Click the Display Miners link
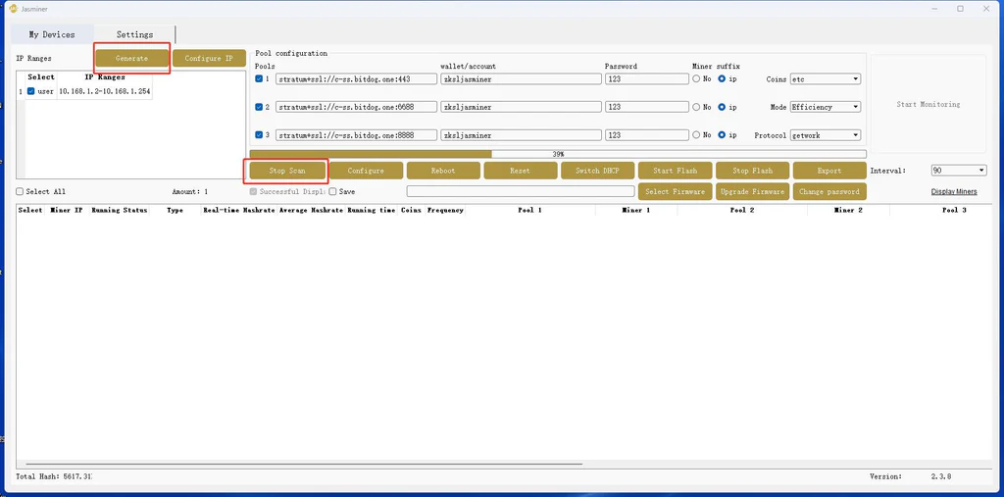This screenshot has height=497, width=1004. pos(953,192)
